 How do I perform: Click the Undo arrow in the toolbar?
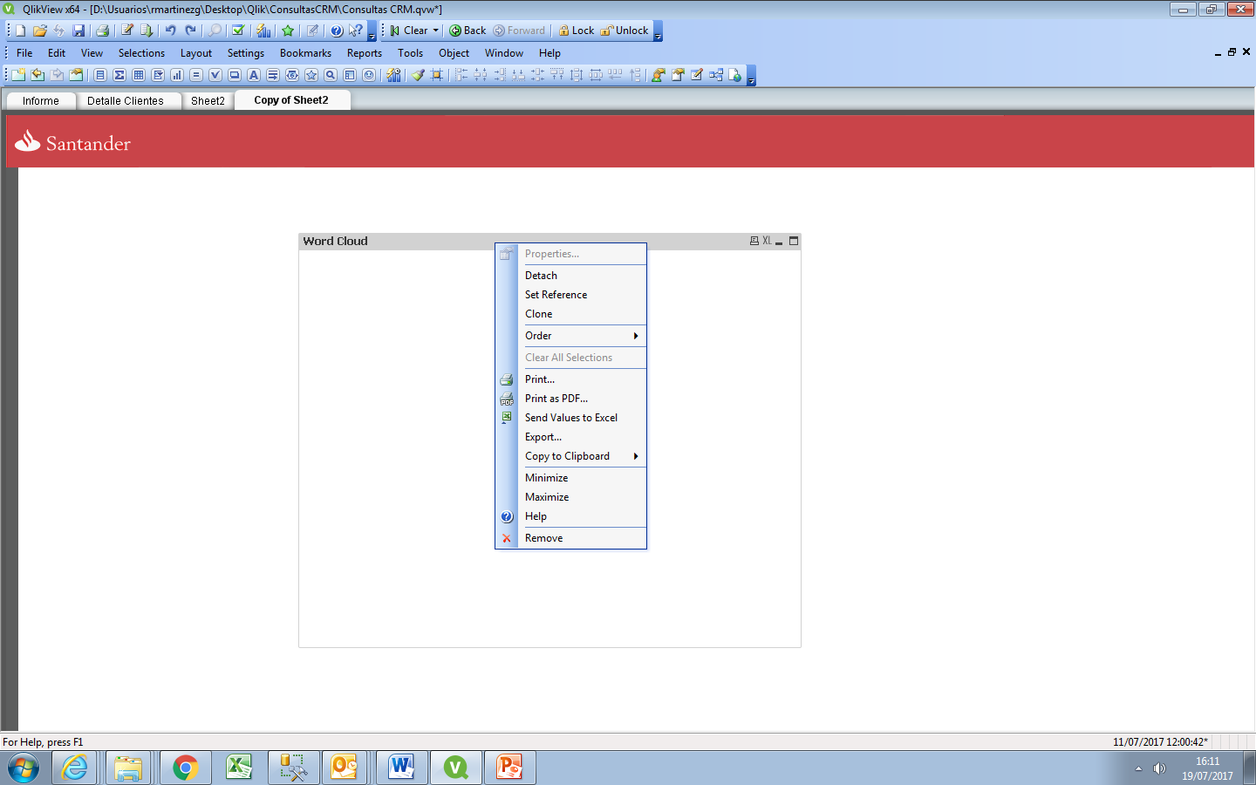point(170,31)
